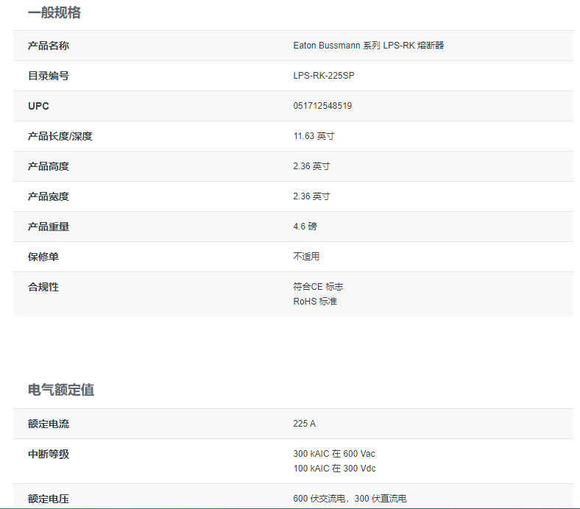Click the 符合CE 标志 compliance entry
Viewport: 580px width, 509px height.
click(x=318, y=287)
